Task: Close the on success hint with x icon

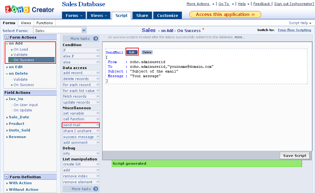Action: coord(104,37)
